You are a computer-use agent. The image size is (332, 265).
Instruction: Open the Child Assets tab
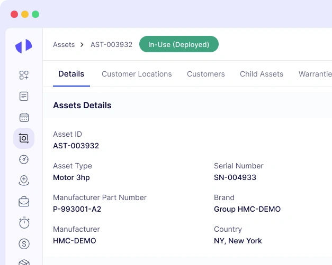(x=262, y=74)
